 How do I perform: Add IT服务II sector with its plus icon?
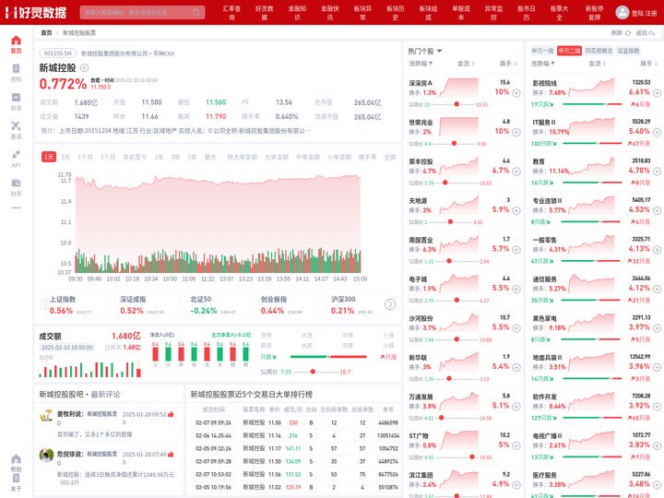pyautogui.click(x=657, y=132)
